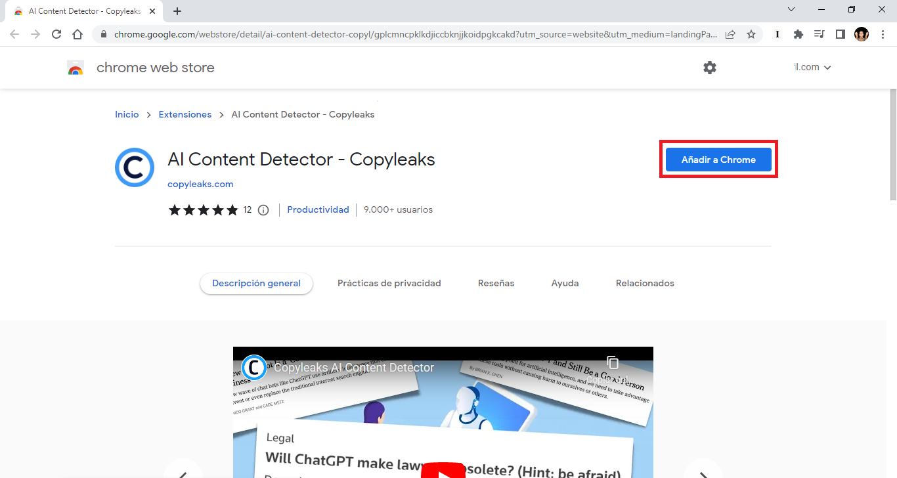Viewport: 897px width, 478px height.
Task: Open Chrome's three-dot menu
Action: (883, 34)
